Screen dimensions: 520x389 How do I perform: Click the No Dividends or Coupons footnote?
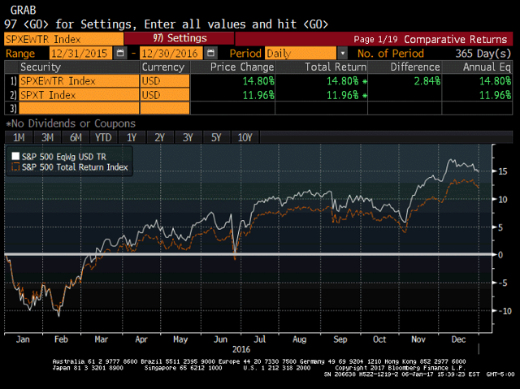click(x=71, y=123)
